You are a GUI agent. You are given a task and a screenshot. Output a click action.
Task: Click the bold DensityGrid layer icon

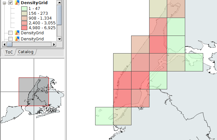[17, 3]
